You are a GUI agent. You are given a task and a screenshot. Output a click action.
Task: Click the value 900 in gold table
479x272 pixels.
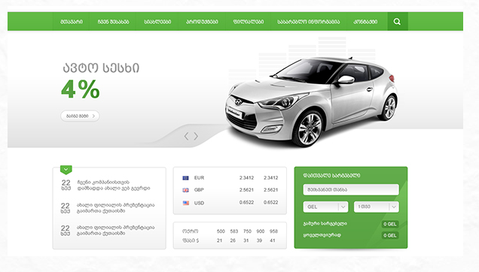click(x=261, y=231)
